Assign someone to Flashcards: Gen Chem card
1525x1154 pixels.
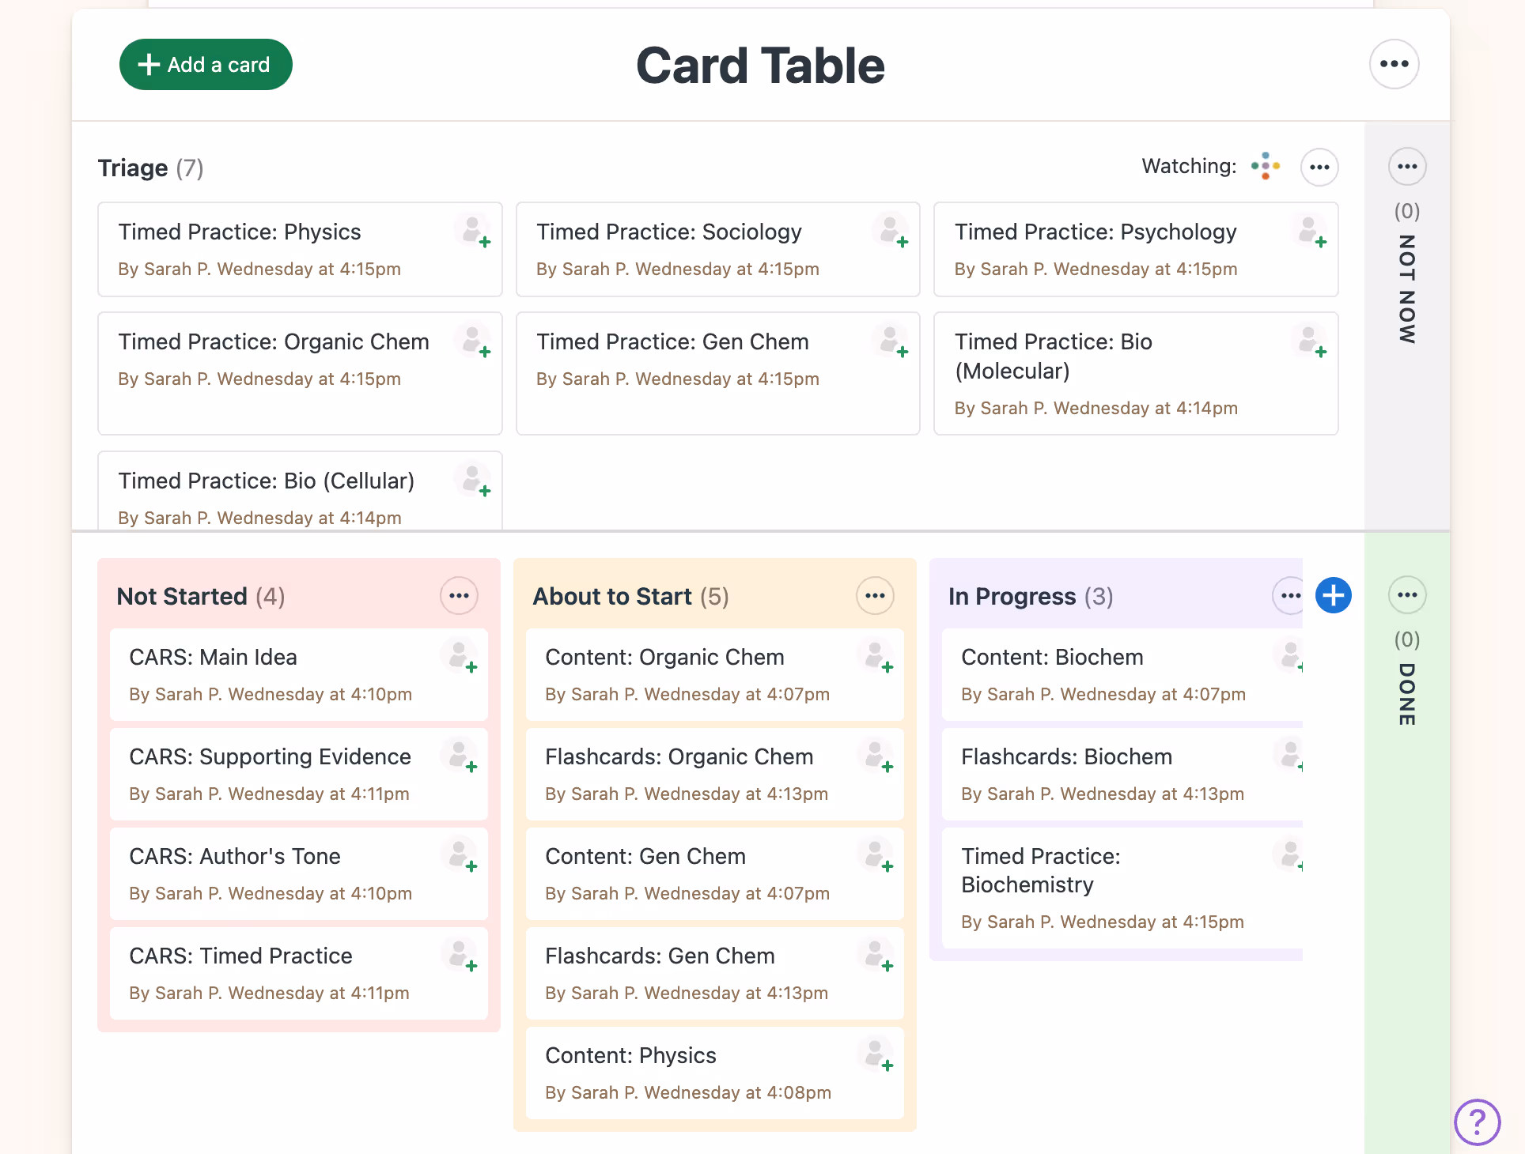pos(878,957)
